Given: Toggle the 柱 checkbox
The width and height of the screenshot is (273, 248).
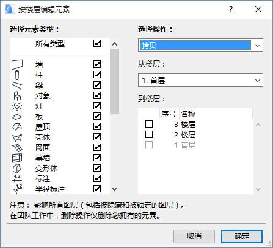Looking at the screenshot, I should click(97, 75).
